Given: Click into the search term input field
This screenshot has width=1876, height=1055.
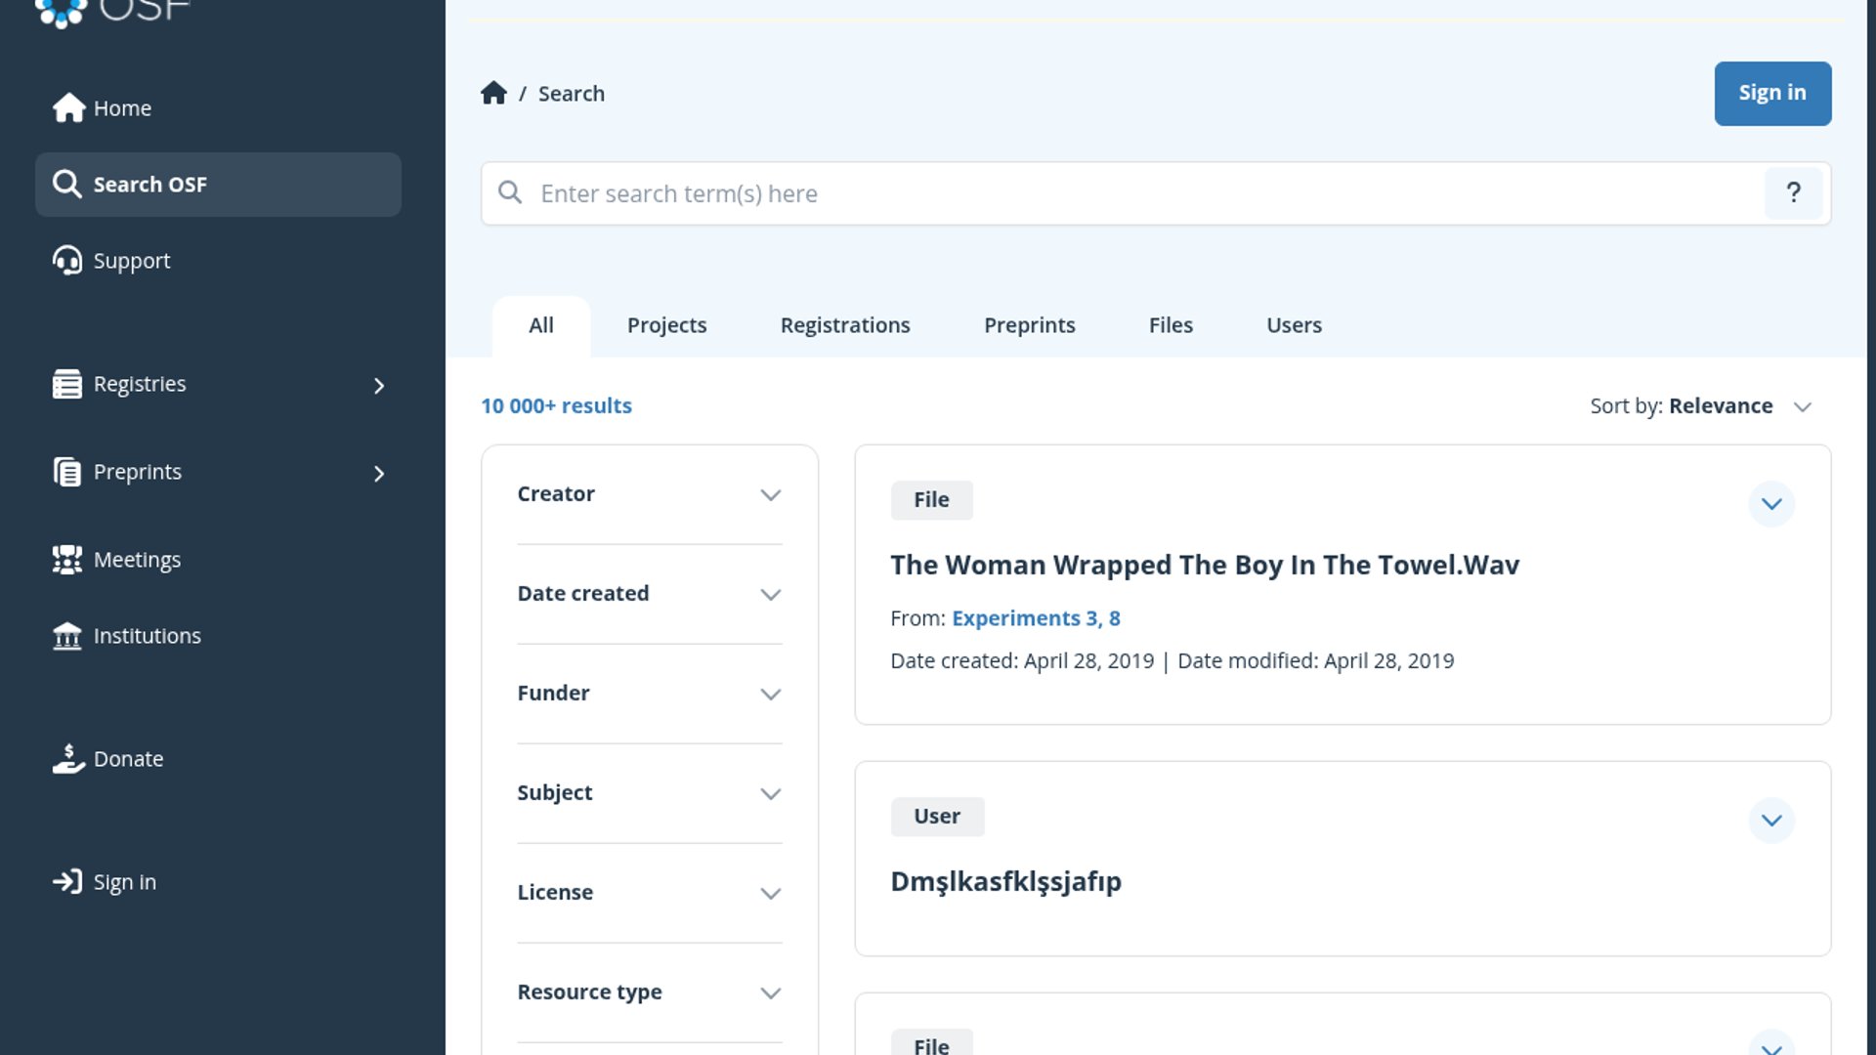Looking at the screenshot, I should click(x=1124, y=193).
